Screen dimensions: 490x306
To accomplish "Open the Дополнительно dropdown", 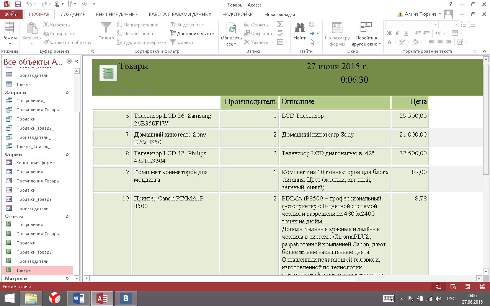I will [x=192, y=34].
